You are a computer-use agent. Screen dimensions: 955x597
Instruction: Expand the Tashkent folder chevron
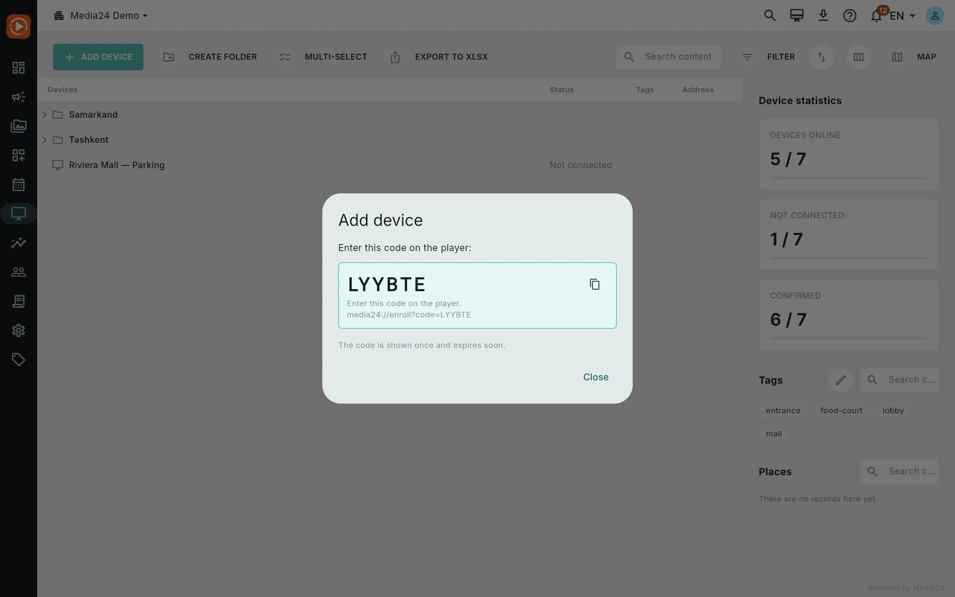[44, 140]
